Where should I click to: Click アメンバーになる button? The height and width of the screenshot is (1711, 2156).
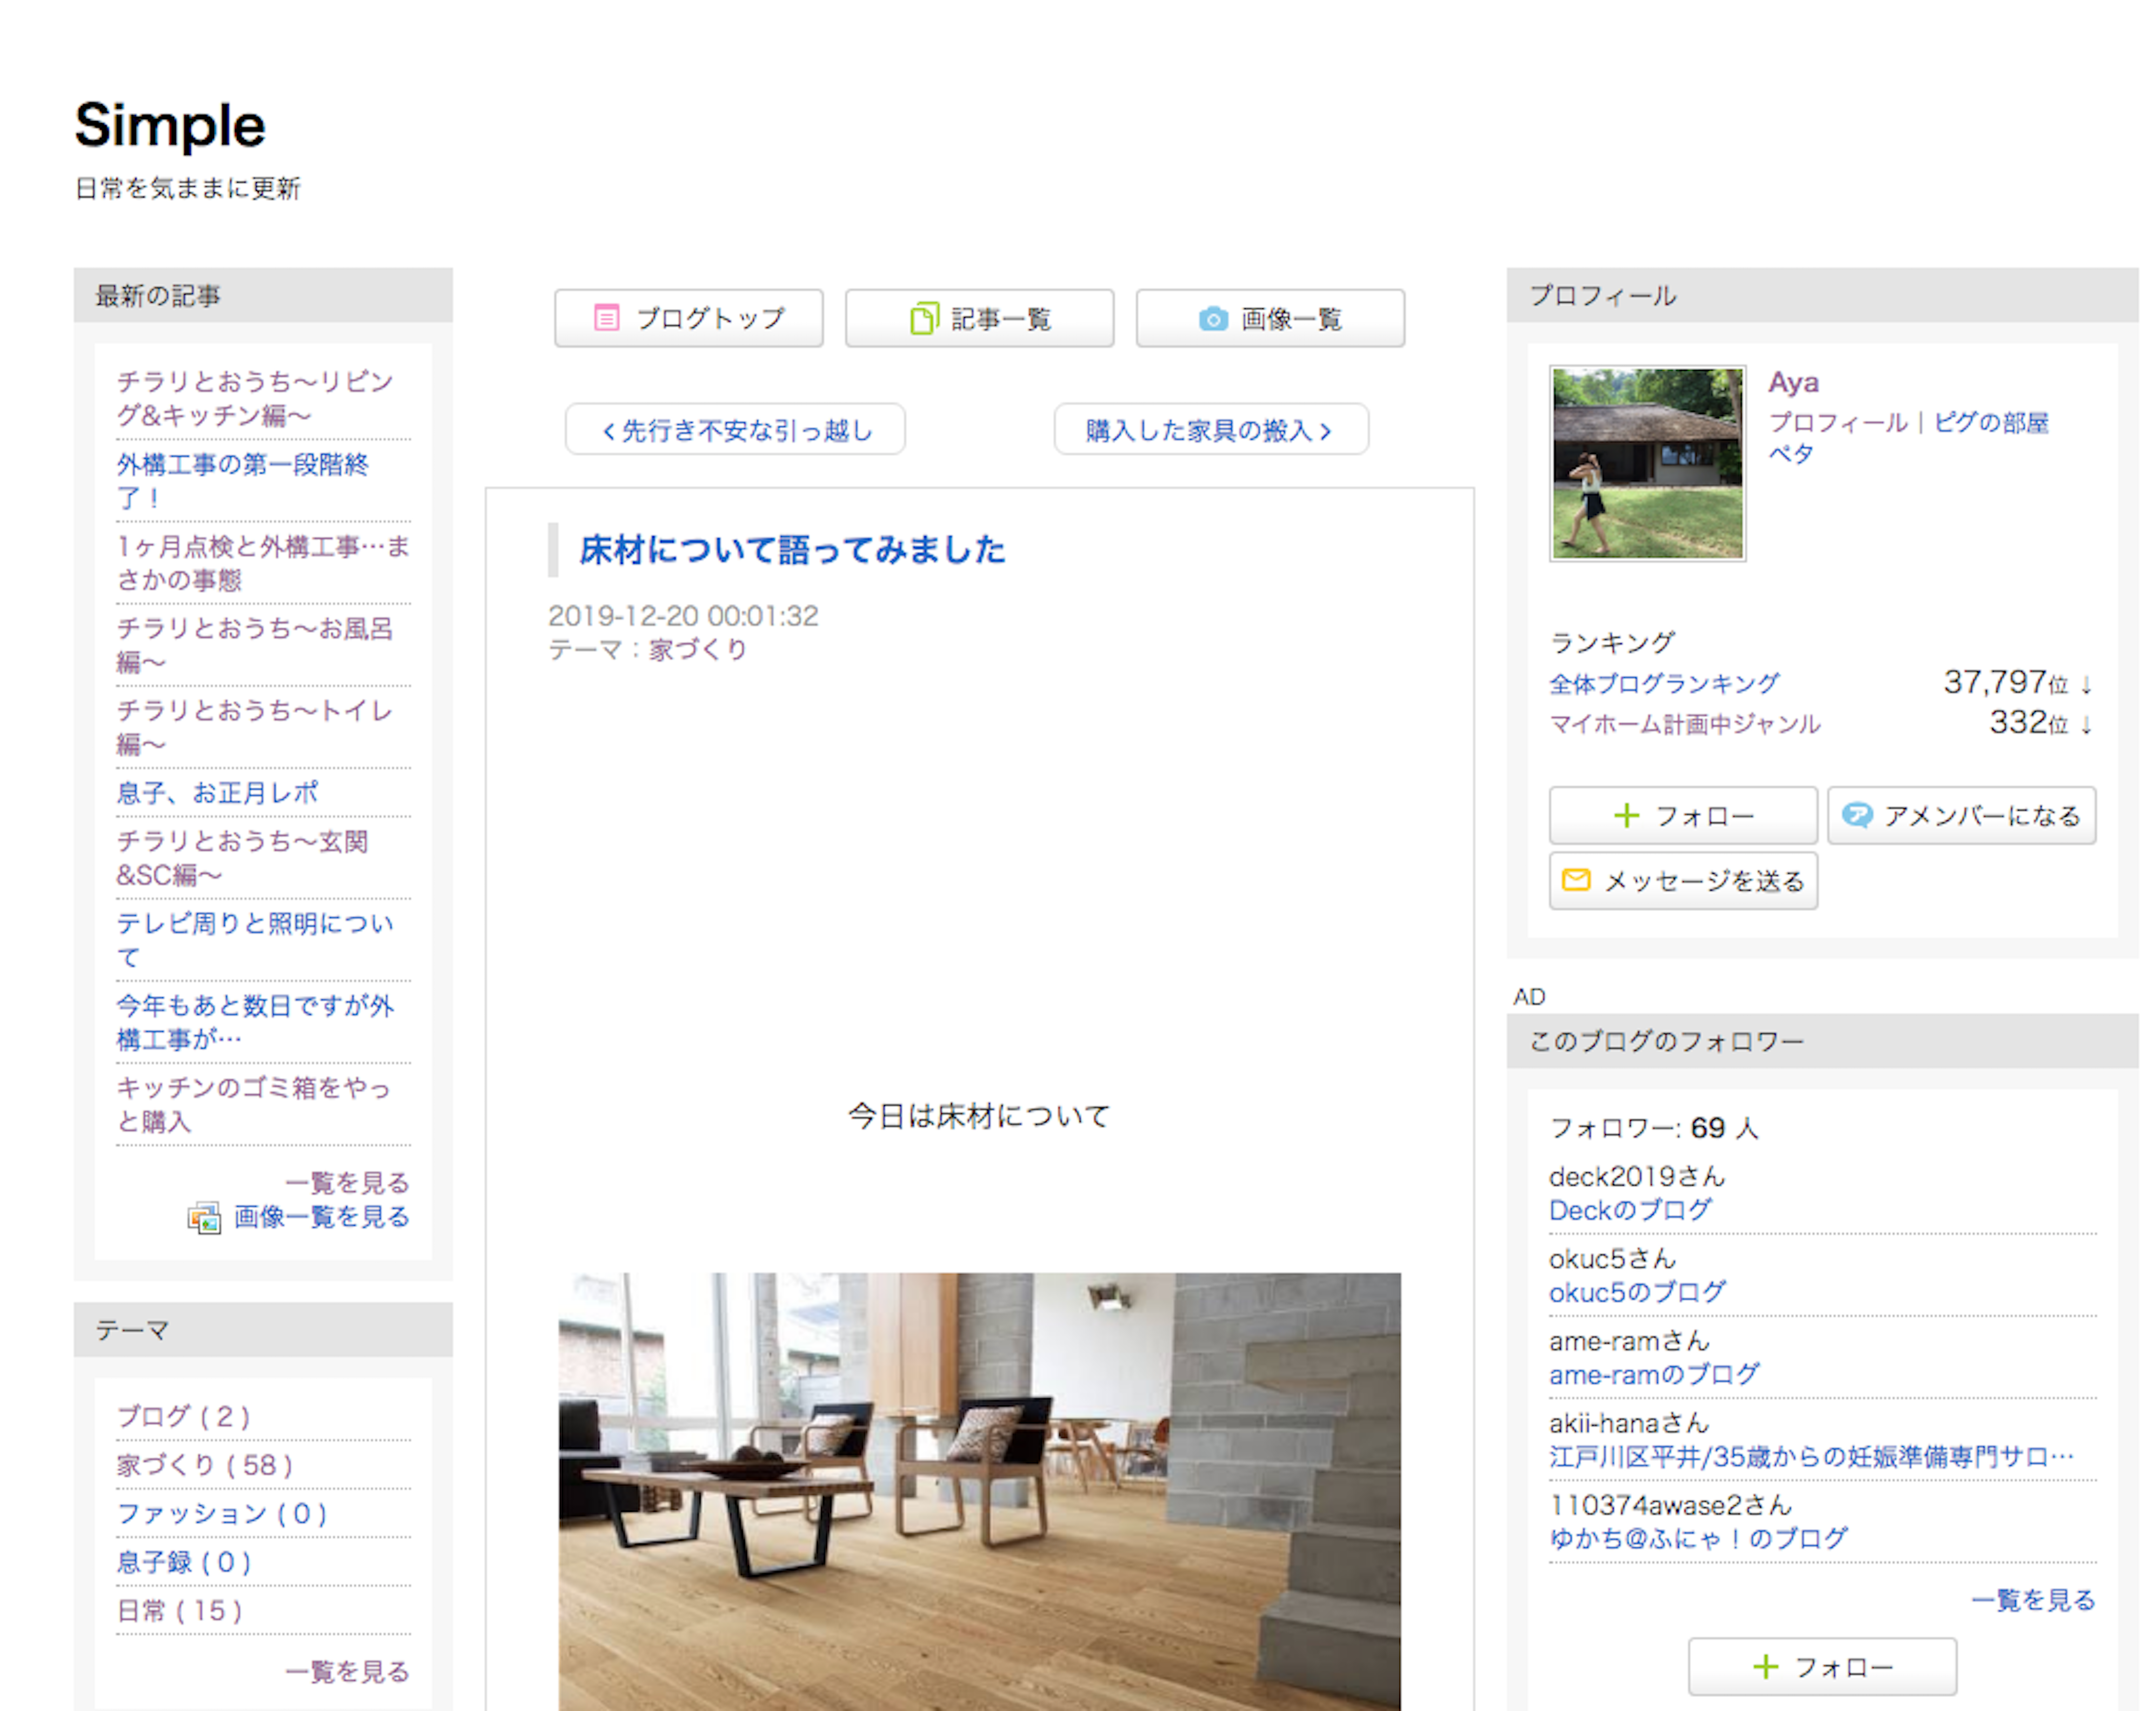pyautogui.click(x=1962, y=816)
